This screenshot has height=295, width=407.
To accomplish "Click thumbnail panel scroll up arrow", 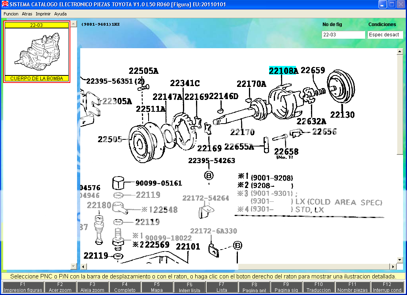I will [73, 24].
